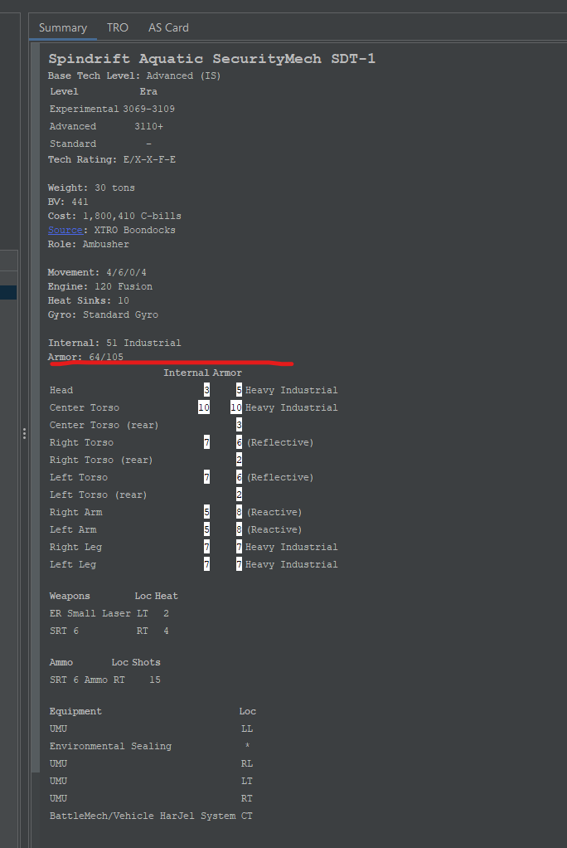Click the Left Torso rear armor value
Screen dimensions: 567x848
pyautogui.click(x=238, y=495)
